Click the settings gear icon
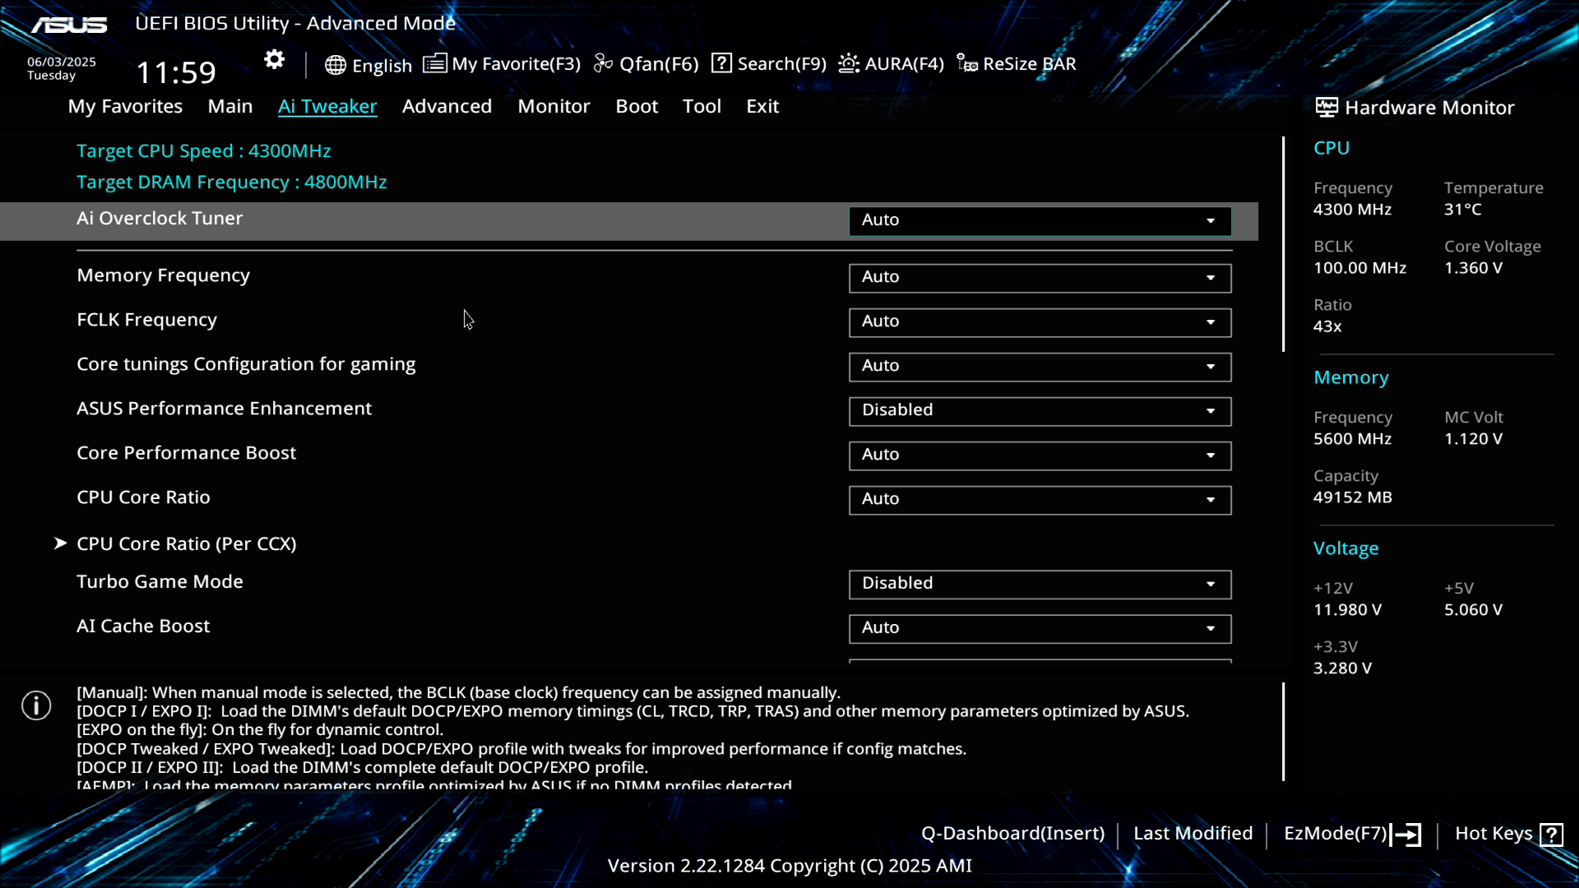This screenshot has width=1579, height=888. coord(274,60)
